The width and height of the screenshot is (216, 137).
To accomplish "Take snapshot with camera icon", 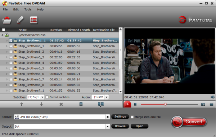I will tap(203, 104).
